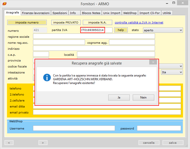Click the salva button
Viewport: 190px width, 149px height.
172,143
